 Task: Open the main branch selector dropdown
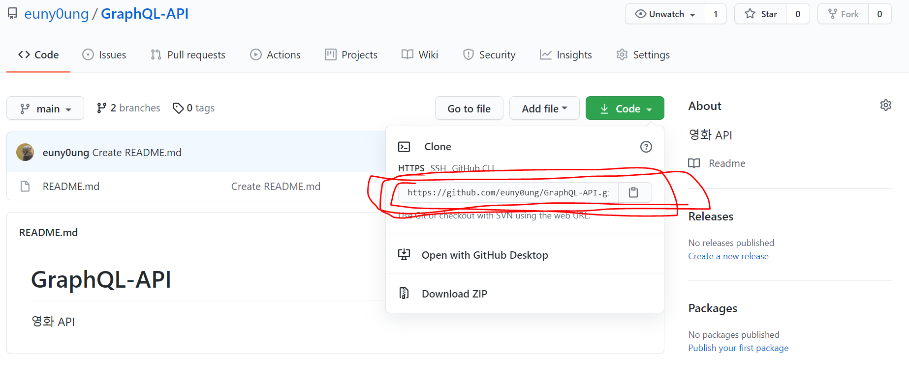click(45, 108)
